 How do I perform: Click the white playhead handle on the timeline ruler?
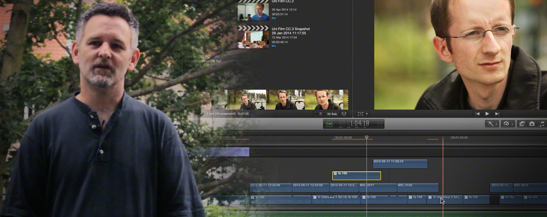tap(366, 137)
